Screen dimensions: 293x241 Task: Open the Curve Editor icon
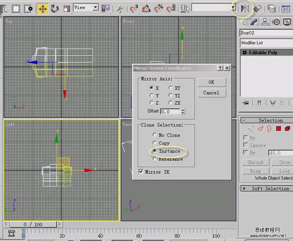pos(286,9)
